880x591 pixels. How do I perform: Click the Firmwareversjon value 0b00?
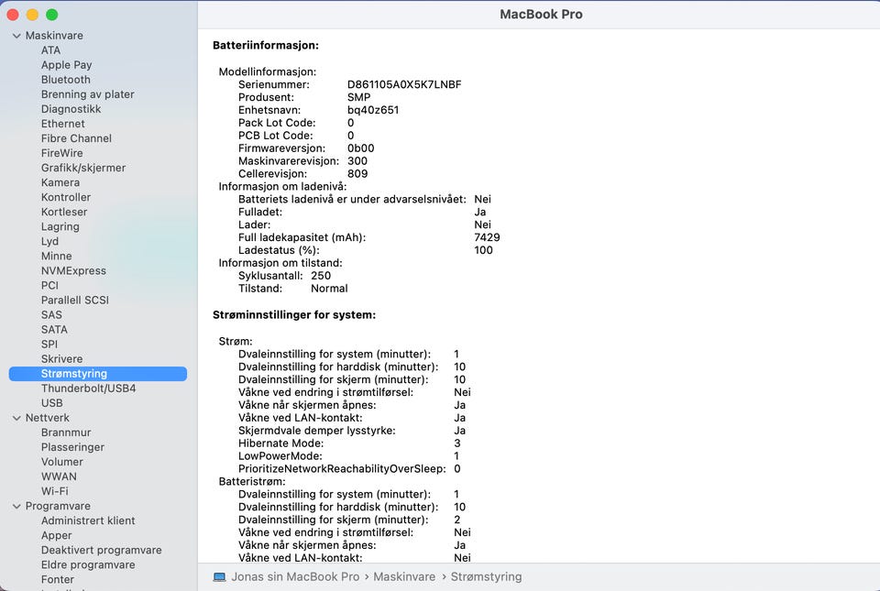click(x=360, y=148)
